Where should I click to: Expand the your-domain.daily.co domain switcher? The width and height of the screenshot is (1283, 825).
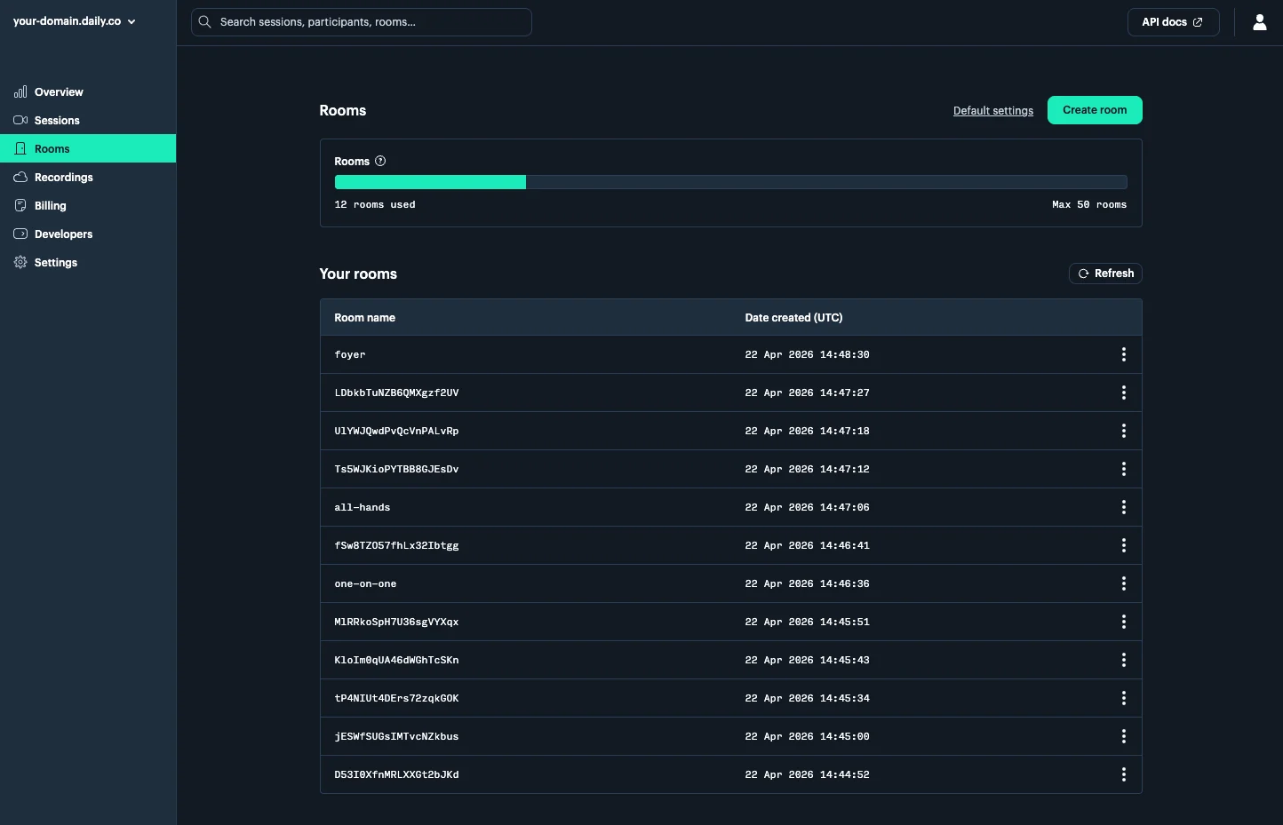click(x=75, y=21)
